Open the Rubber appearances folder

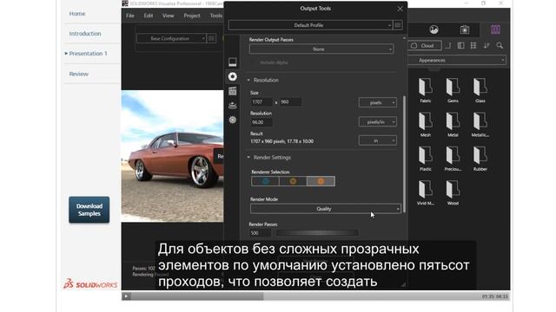[x=480, y=159]
